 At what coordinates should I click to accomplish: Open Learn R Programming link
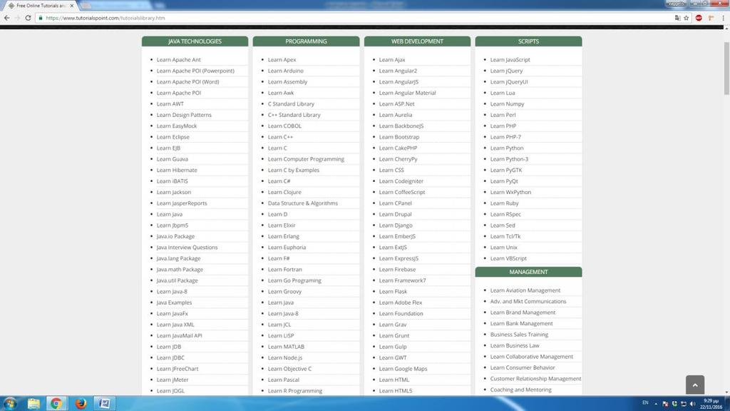coord(294,391)
